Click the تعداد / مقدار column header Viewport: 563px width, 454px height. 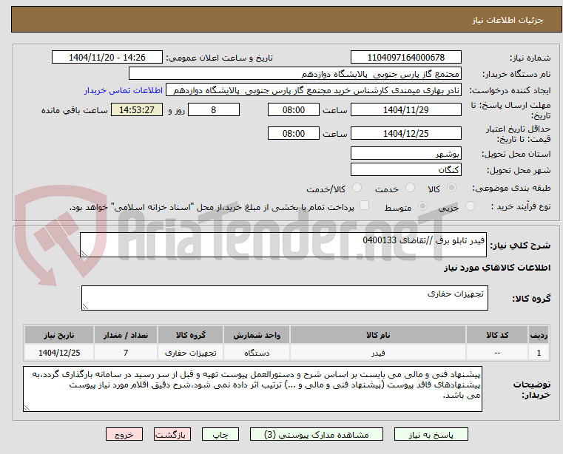(126, 335)
